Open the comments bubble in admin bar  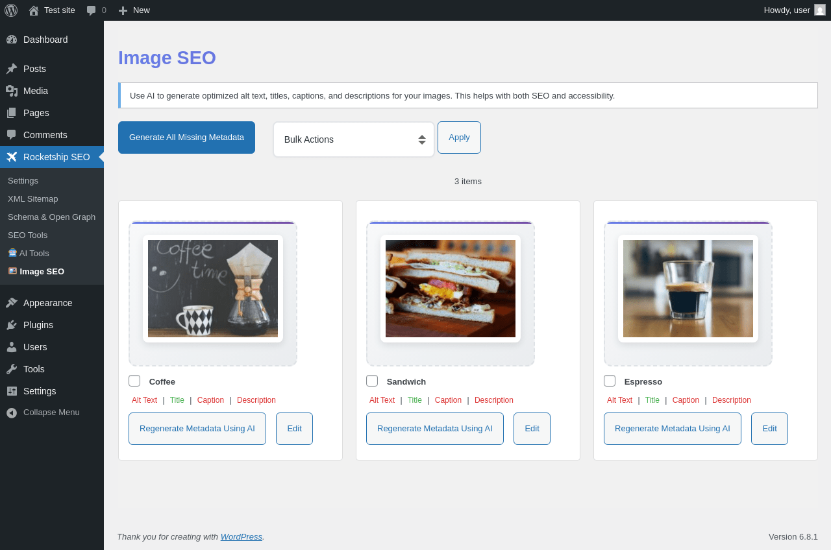[x=92, y=10]
